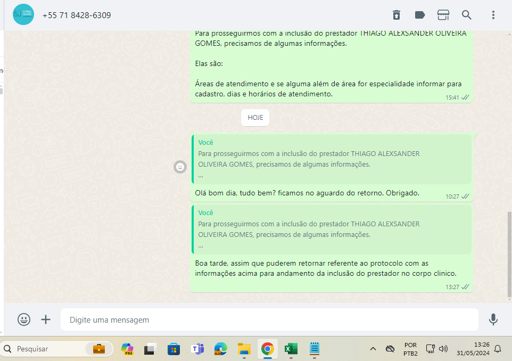Open the label tag icon in header

coord(420,15)
